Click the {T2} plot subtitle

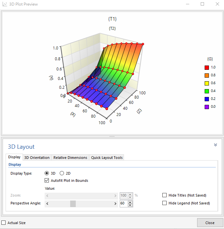[112, 28]
